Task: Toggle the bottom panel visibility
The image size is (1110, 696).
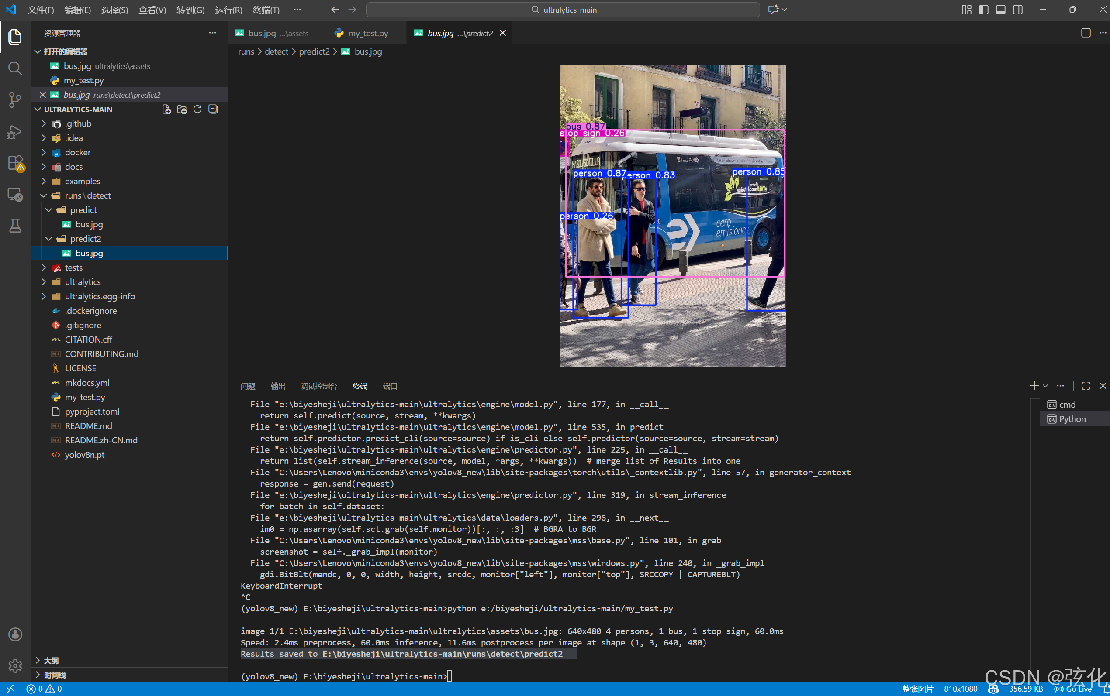Action: pos(1000,10)
